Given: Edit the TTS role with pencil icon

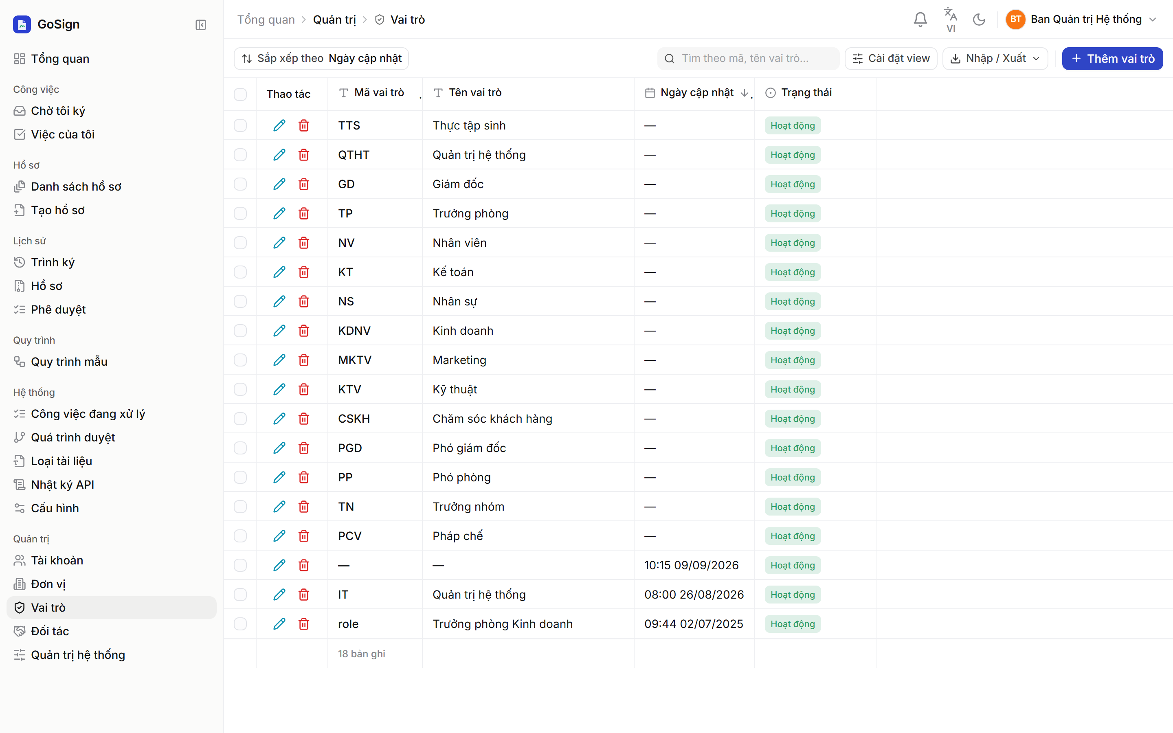Looking at the screenshot, I should 279,125.
